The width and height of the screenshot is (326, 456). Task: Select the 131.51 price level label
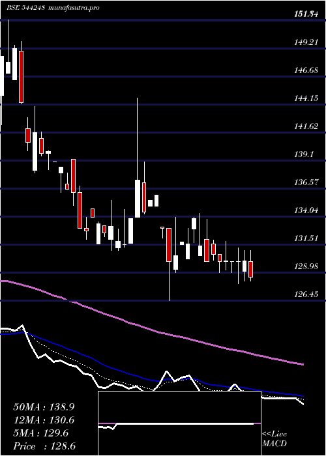(305, 238)
